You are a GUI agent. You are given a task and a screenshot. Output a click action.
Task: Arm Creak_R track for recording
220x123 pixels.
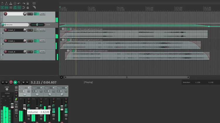tap(6, 52)
